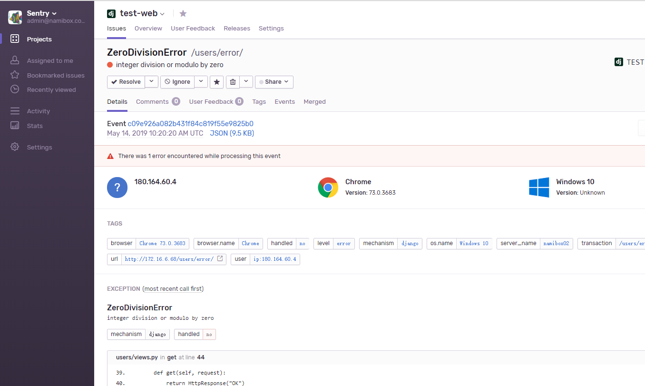Open the Share dropdown
The image size is (645, 386).
[x=274, y=82]
